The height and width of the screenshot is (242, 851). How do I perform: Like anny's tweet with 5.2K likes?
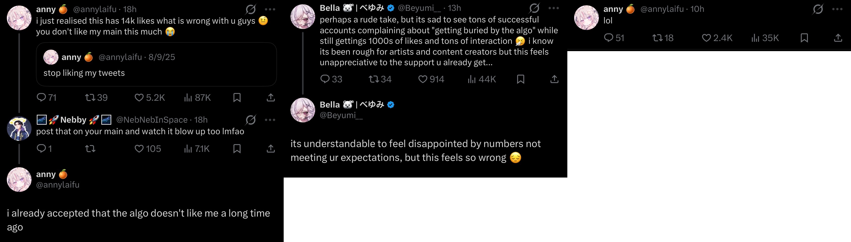pyautogui.click(x=139, y=97)
